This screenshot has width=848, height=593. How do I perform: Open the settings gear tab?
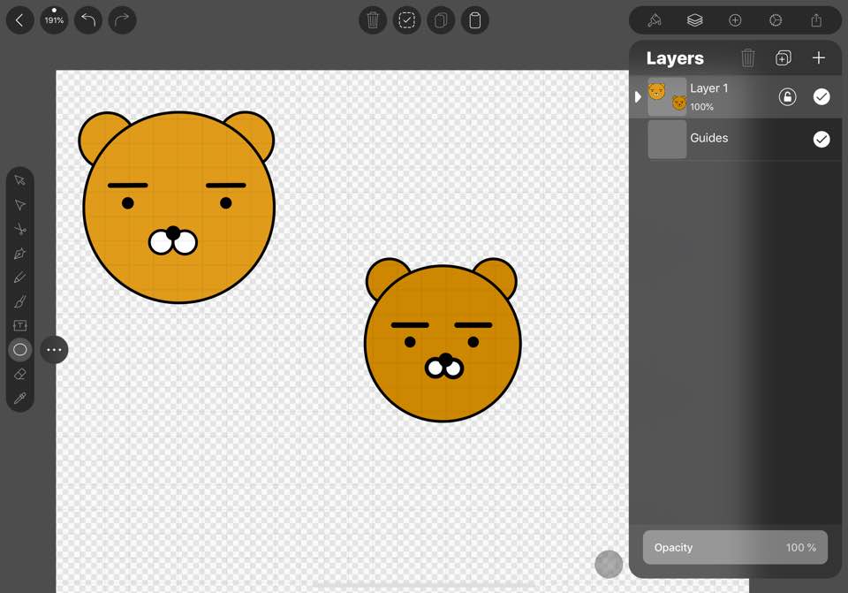tap(776, 20)
